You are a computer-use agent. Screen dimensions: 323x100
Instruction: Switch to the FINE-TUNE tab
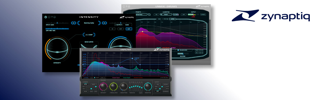(x=166, y=19)
